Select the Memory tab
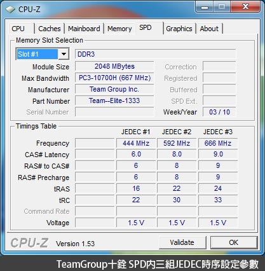 point(119,29)
